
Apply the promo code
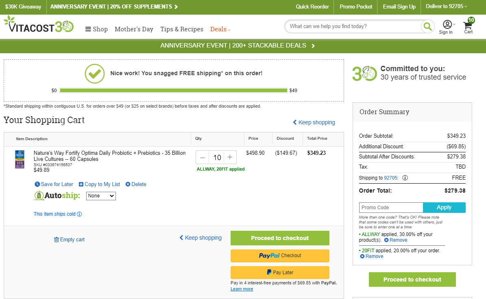tap(444, 207)
